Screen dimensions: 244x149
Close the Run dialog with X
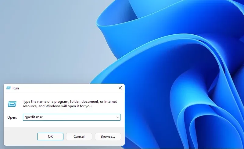coord(120,88)
